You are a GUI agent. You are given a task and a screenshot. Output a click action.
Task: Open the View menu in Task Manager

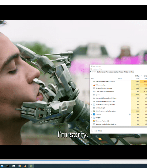[x=101, y=69]
